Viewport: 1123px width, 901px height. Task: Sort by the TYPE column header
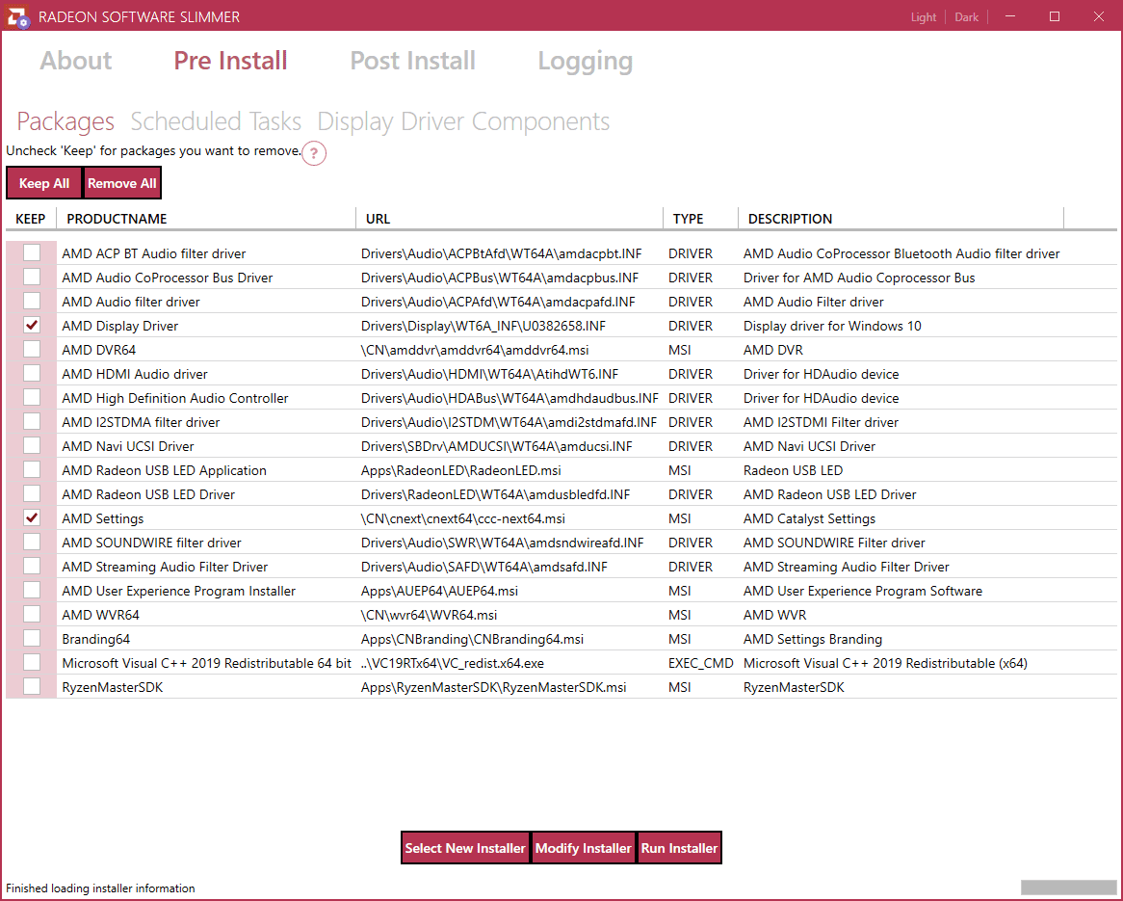700,219
